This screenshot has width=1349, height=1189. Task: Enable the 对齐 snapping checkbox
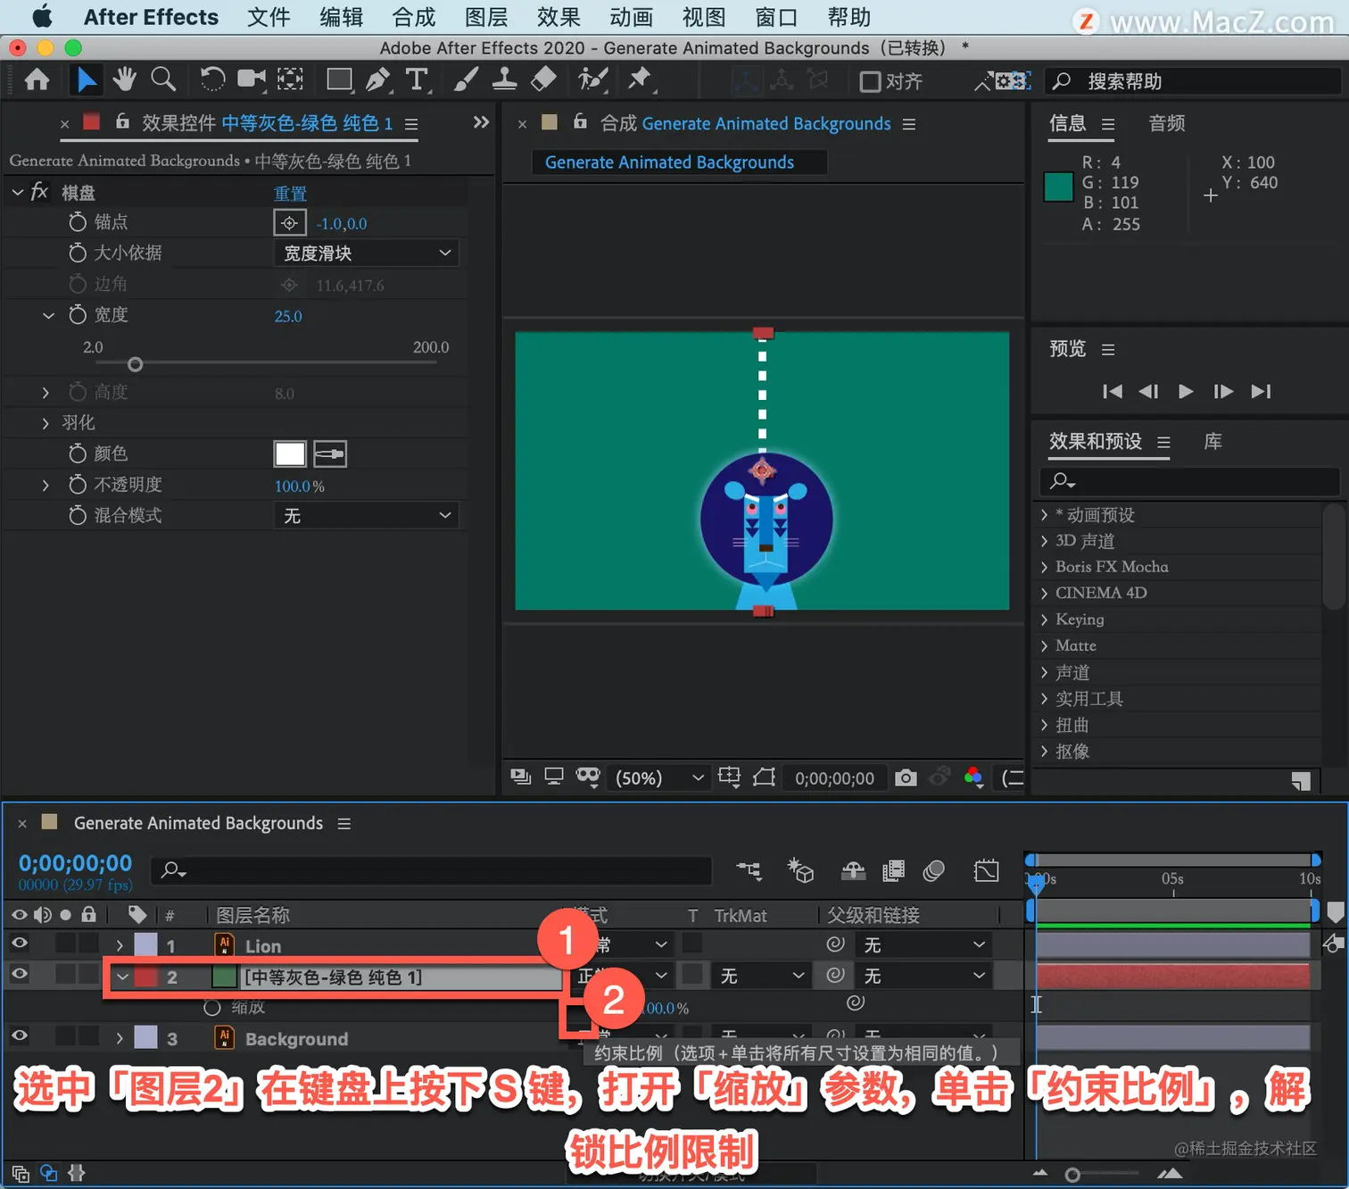pyautogui.click(x=870, y=82)
